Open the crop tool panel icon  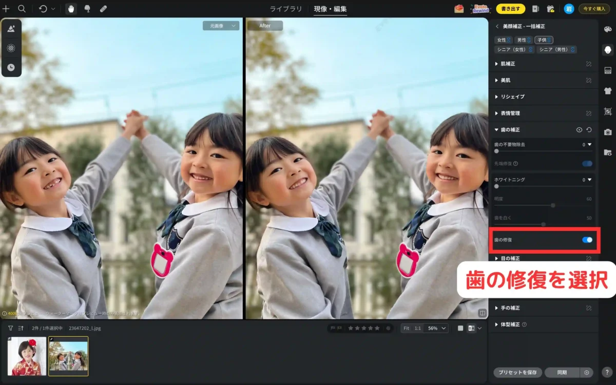(608, 111)
